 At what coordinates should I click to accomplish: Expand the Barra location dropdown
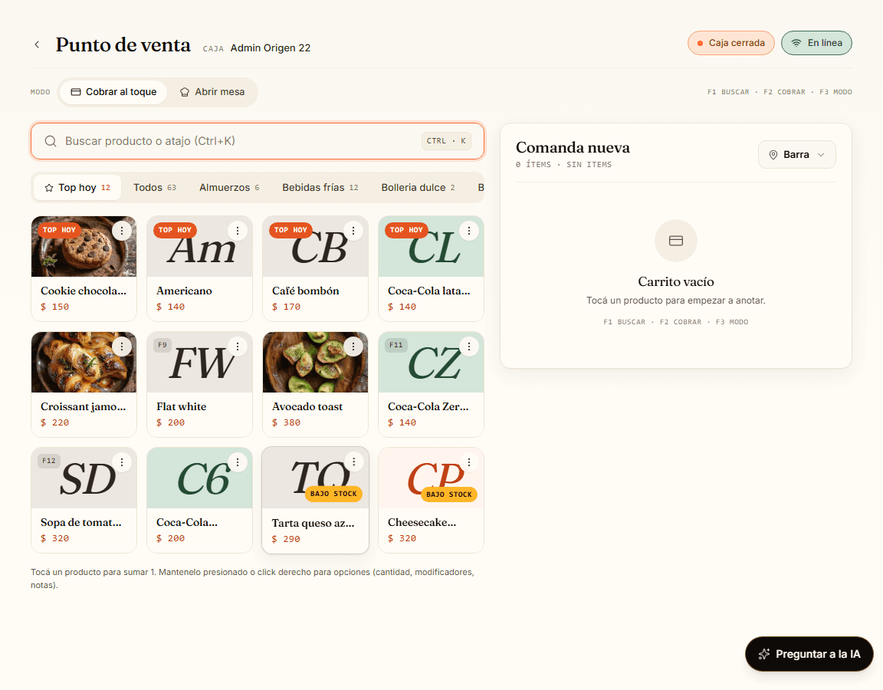pos(797,154)
